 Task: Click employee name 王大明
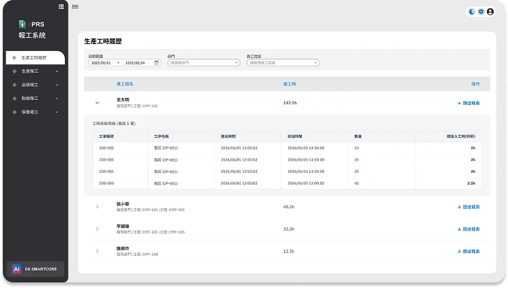point(123,100)
